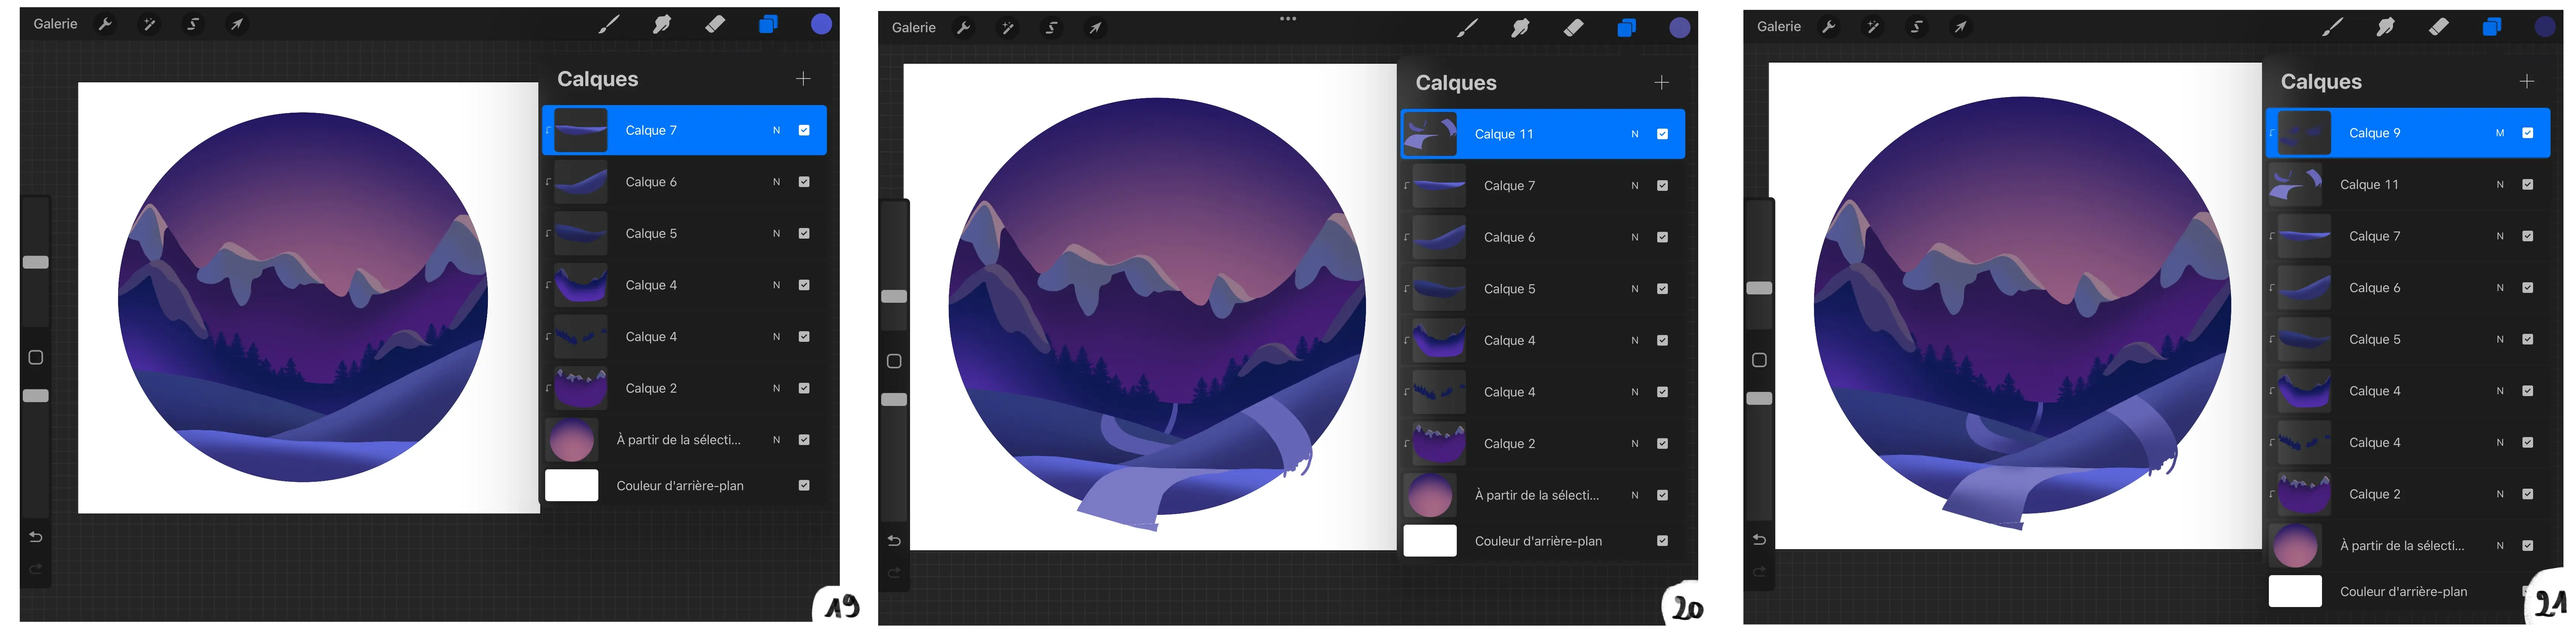2576x637 pixels.
Task: Toggle visibility of Calque 2
Action: 803,388
